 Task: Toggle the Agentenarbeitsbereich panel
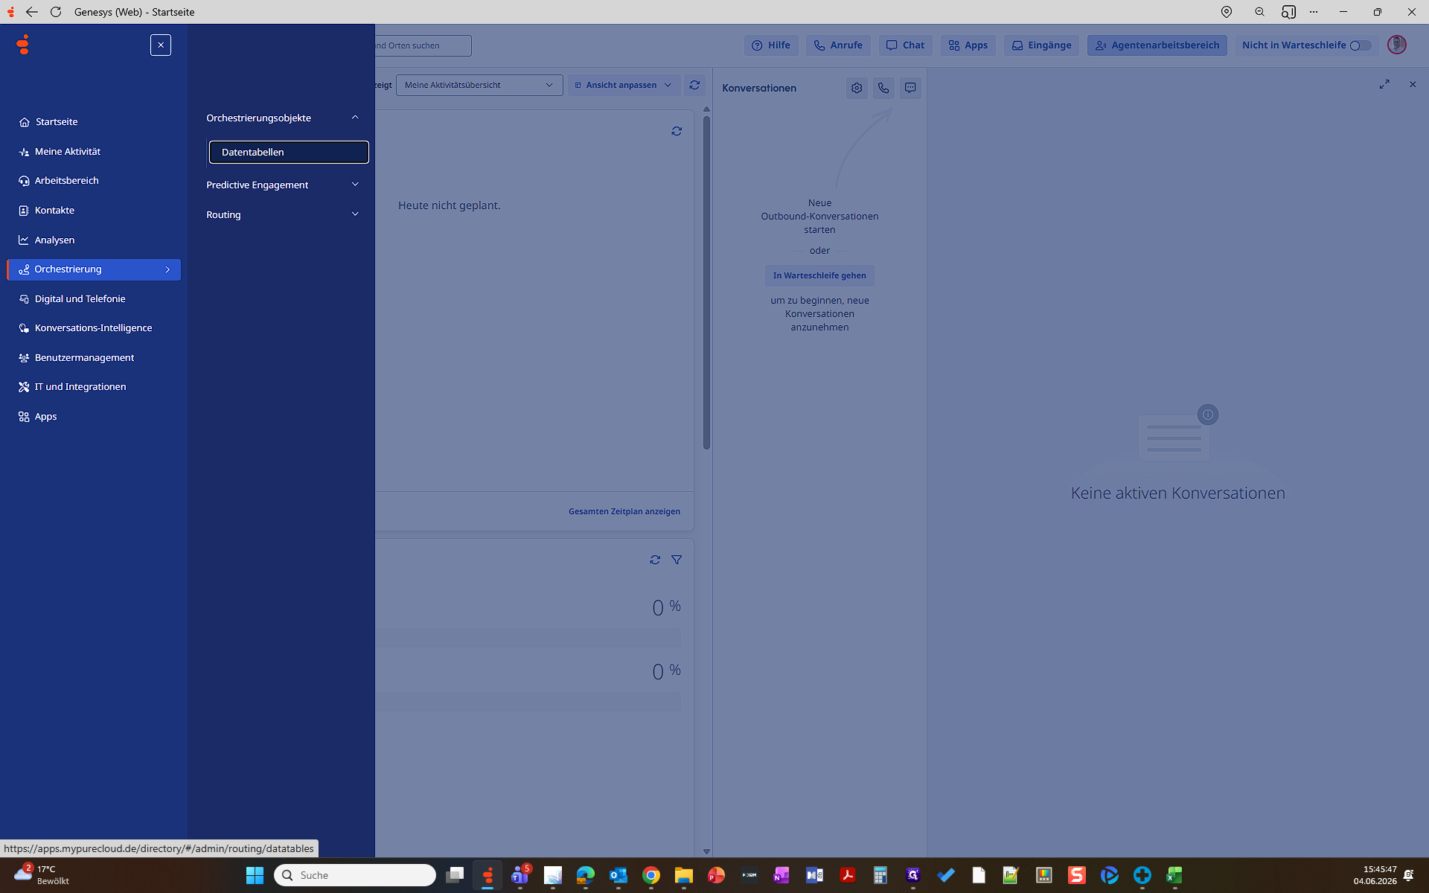[x=1157, y=45]
